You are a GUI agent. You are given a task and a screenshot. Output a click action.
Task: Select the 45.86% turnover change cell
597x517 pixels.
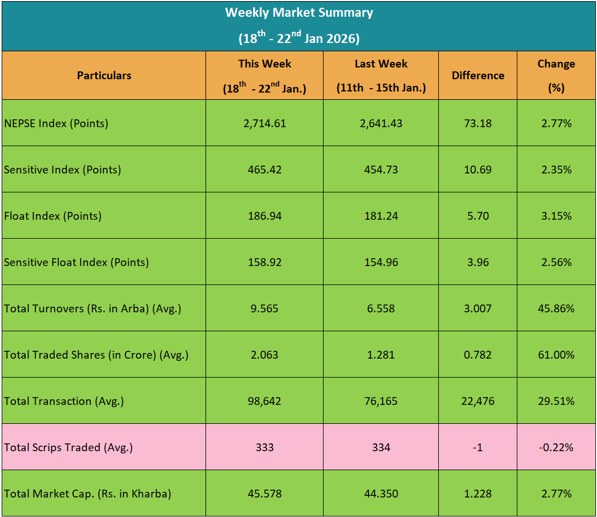(556, 308)
